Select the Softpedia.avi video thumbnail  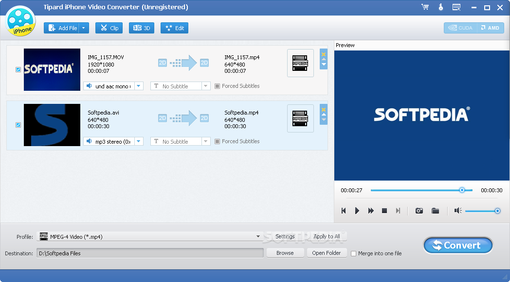click(52, 125)
